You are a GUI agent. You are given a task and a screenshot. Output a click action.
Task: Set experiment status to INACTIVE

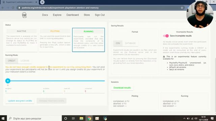tap(22, 31)
